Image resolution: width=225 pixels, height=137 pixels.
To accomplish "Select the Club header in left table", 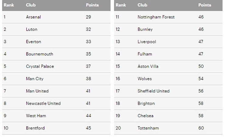I will [x=31, y=5].
